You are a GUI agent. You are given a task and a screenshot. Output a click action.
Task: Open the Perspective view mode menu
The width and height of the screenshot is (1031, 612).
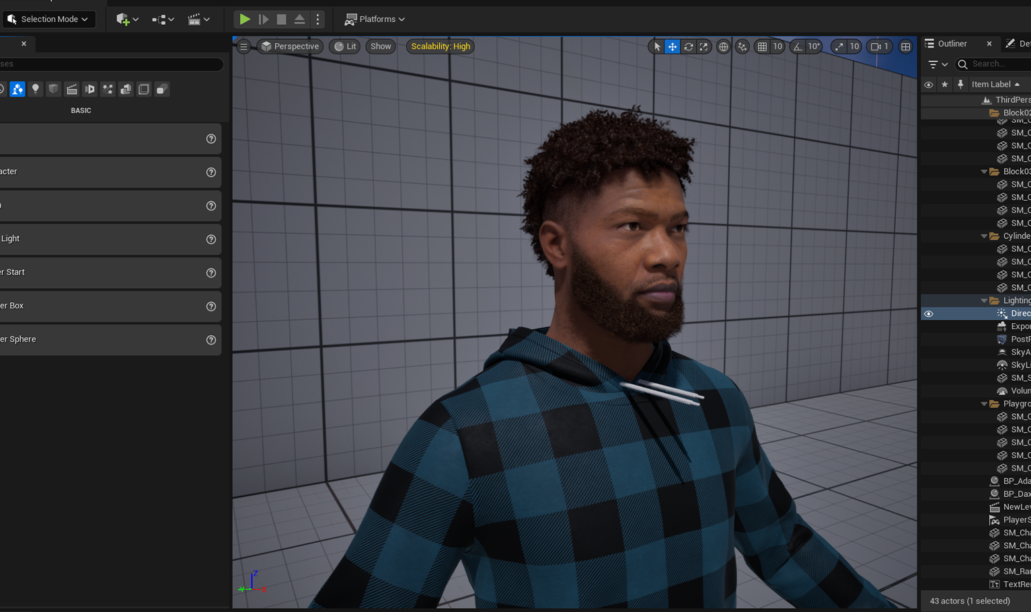point(290,46)
